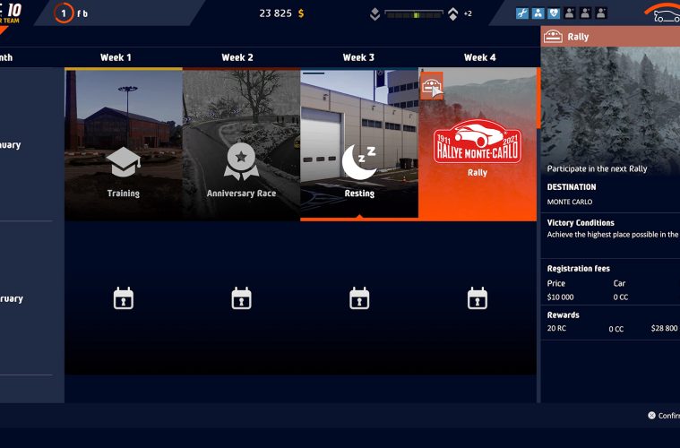Viewport: 680px width, 448px height.
Task: Open the Anniversary Race event card
Action: 242,144
